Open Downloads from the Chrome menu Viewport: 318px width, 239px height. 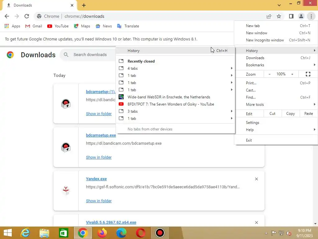point(276,58)
